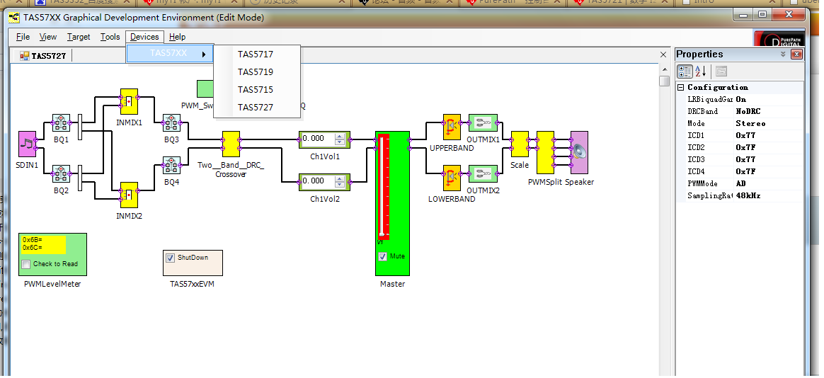The width and height of the screenshot is (824, 378).
Task: Click the INMIX2 mixer block
Action: pos(130,195)
